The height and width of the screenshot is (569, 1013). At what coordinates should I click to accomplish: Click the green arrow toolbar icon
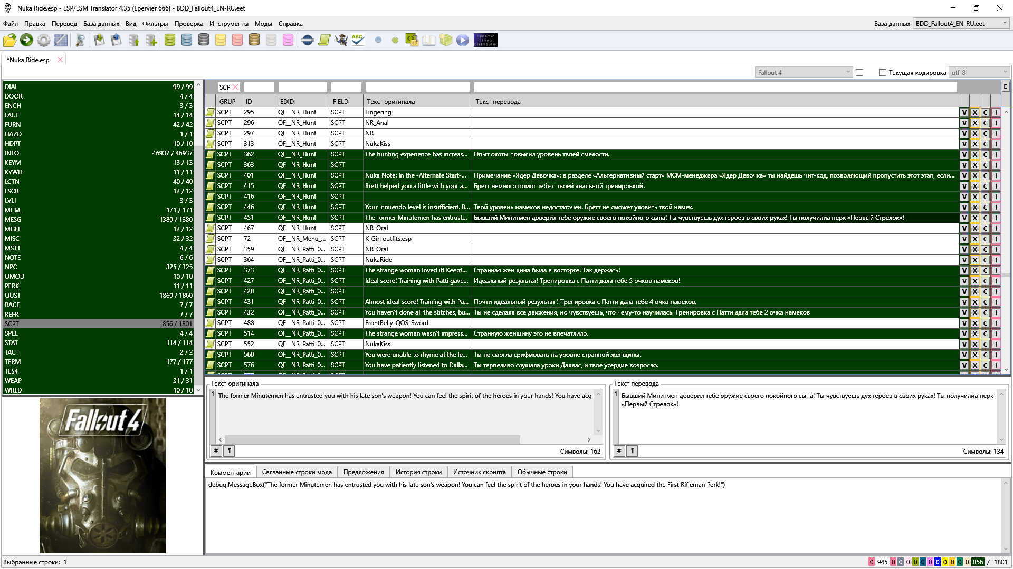click(26, 40)
